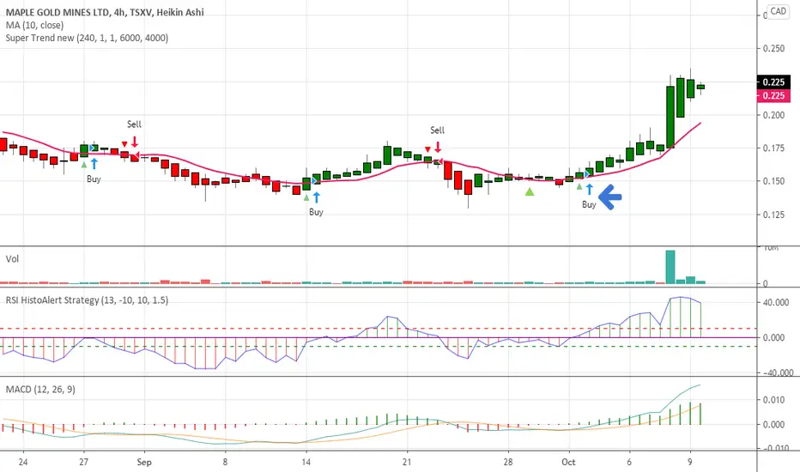The image size is (800, 472).
Task: Click the tallest volume bar
Action: [670, 267]
